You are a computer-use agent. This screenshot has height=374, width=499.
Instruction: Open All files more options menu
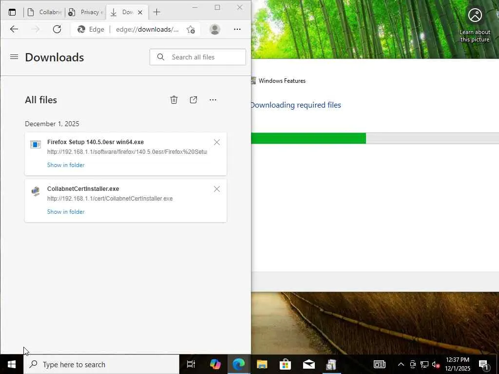213,100
